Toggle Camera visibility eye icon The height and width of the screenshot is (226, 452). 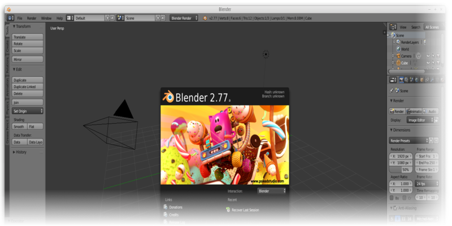[428, 56]
